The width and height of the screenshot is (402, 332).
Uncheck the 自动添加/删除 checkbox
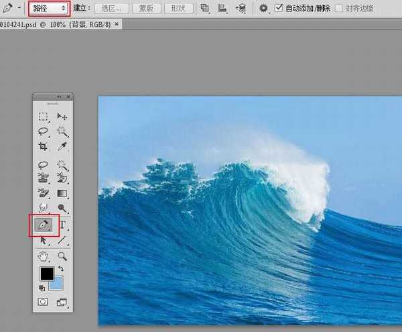(279, 9)
